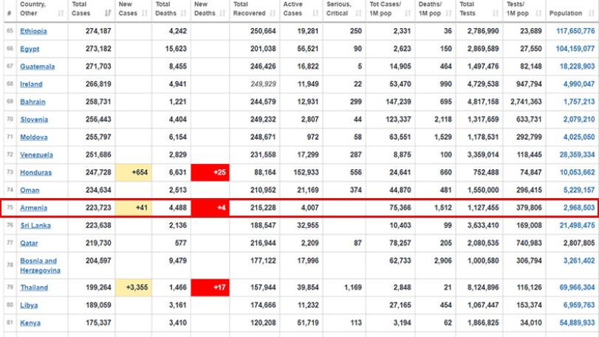This screenshot has width=599, height=337.
Task: Sort by Serious, Critical arrows icon
Action: pyautogui.click(x=358, y=13)
